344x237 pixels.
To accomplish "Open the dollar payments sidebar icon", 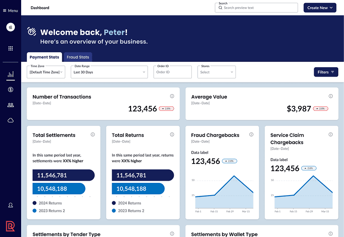I will (10, 90).
